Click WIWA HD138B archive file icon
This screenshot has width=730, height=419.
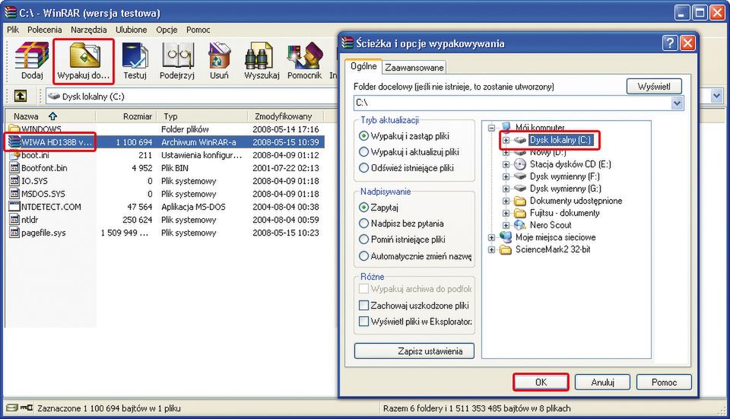coord(14,142)
